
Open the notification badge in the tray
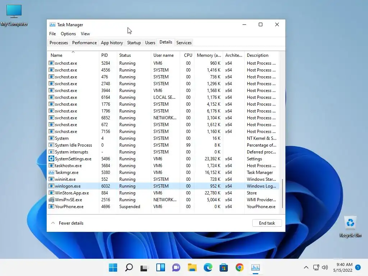coord(358,267)
